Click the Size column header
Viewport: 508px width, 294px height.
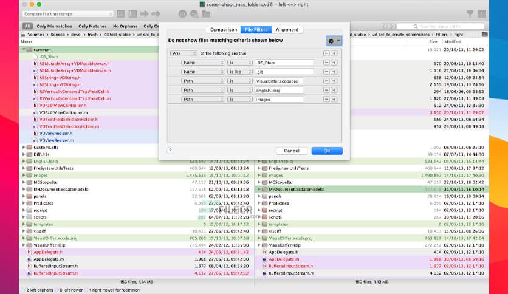[x=433, y=41]
